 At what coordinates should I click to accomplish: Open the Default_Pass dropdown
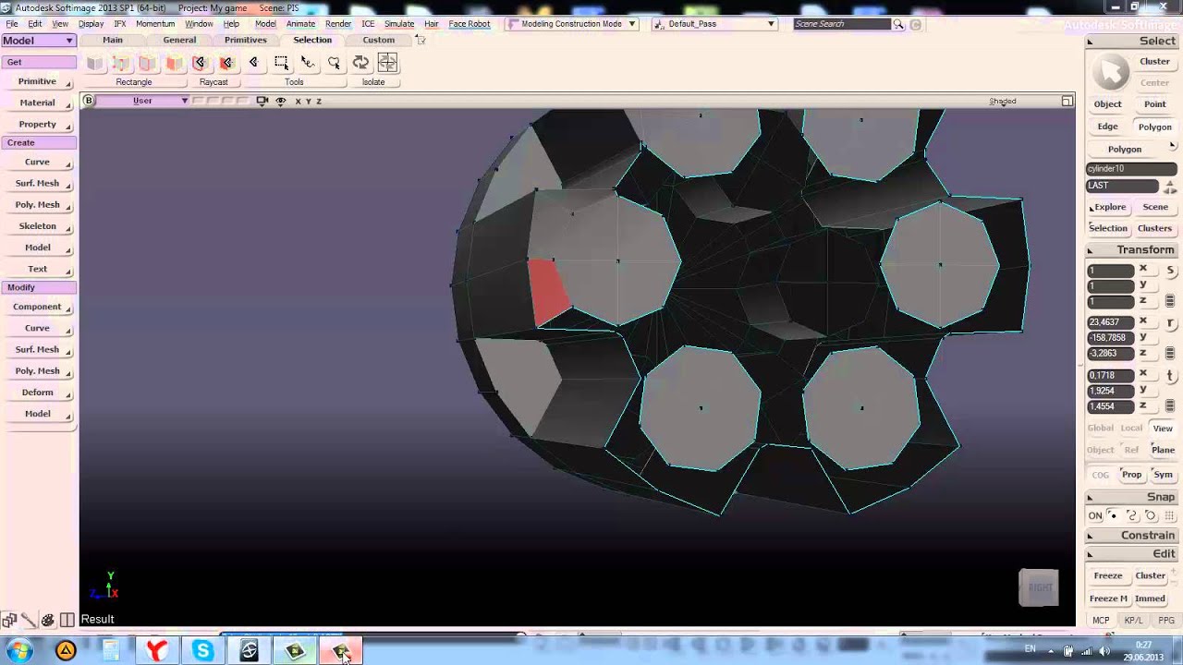[713, 24]
